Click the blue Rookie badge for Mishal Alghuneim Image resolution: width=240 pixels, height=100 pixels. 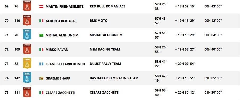click(x=27, y=35)
